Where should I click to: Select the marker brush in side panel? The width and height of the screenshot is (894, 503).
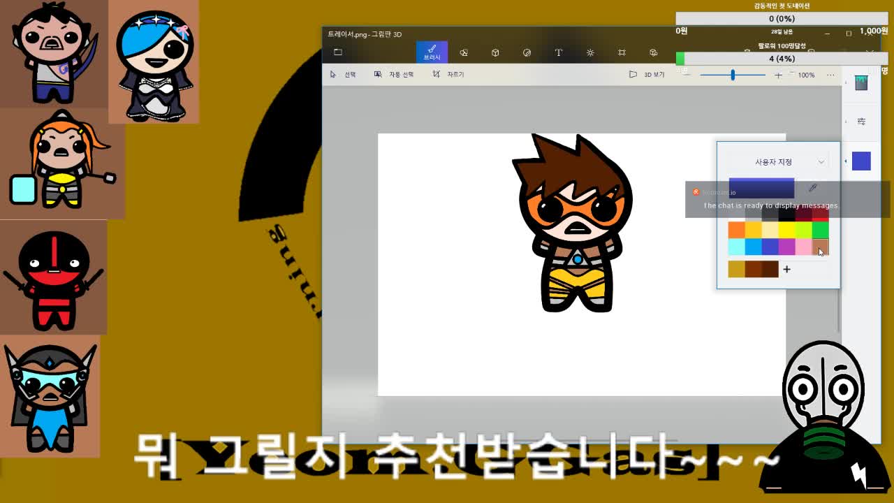861,82
